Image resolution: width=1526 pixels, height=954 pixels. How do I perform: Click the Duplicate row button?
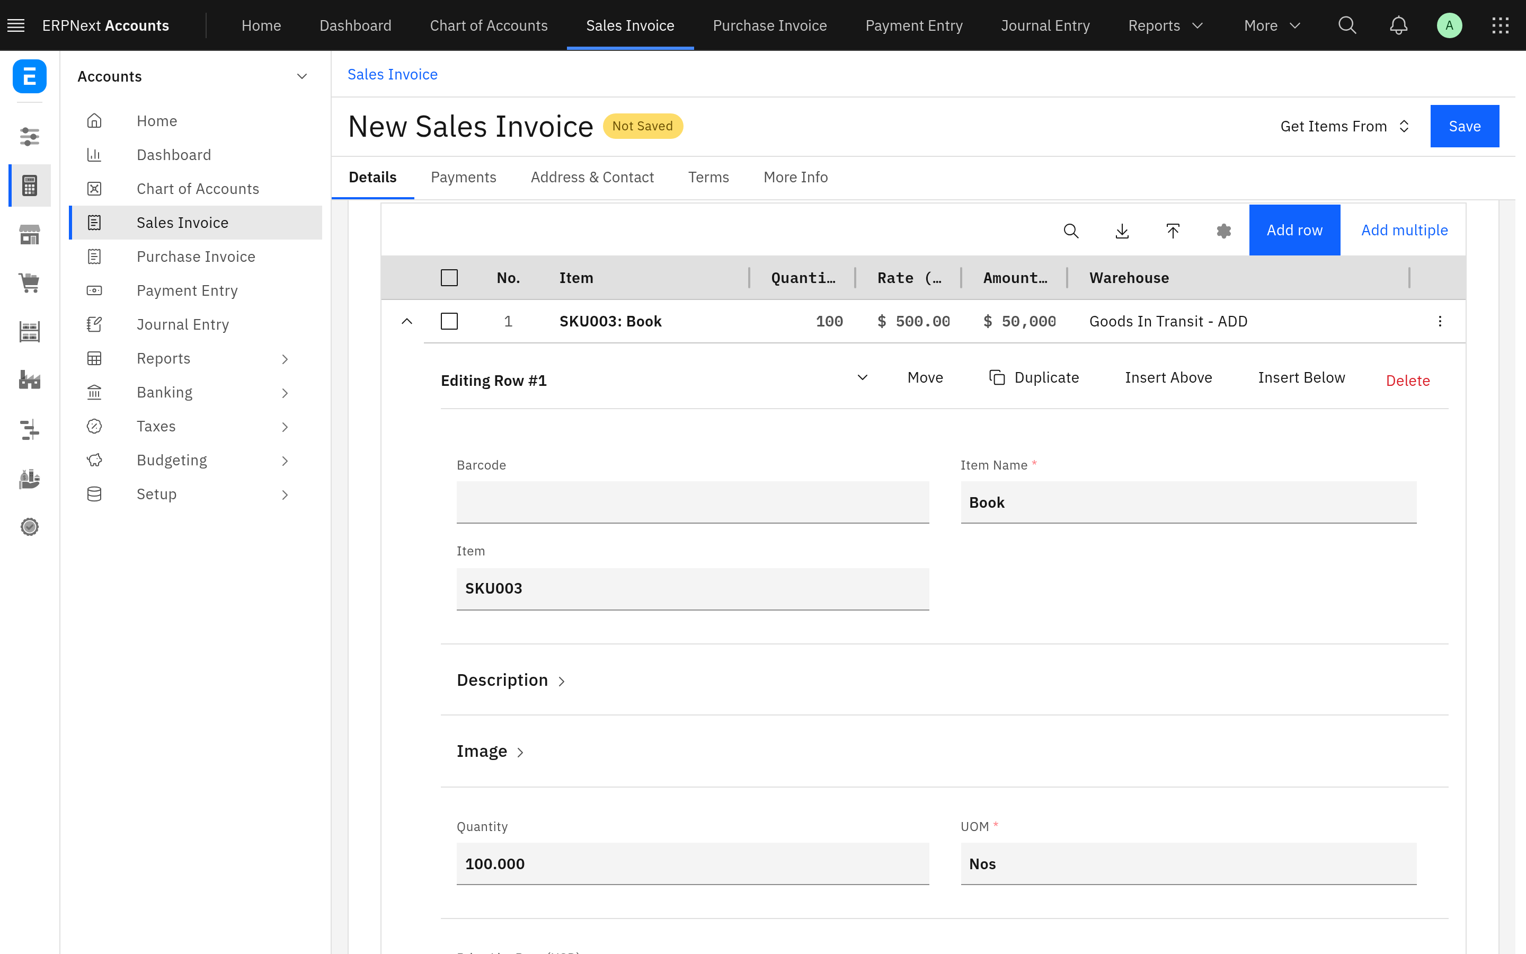point(1034,377)
